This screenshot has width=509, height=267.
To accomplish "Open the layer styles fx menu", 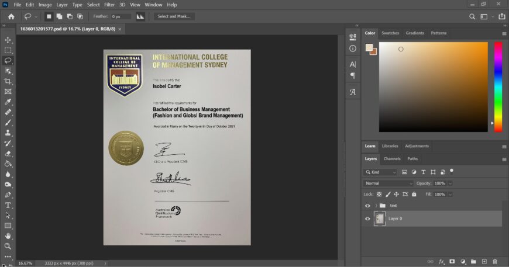I will [442, 262].
